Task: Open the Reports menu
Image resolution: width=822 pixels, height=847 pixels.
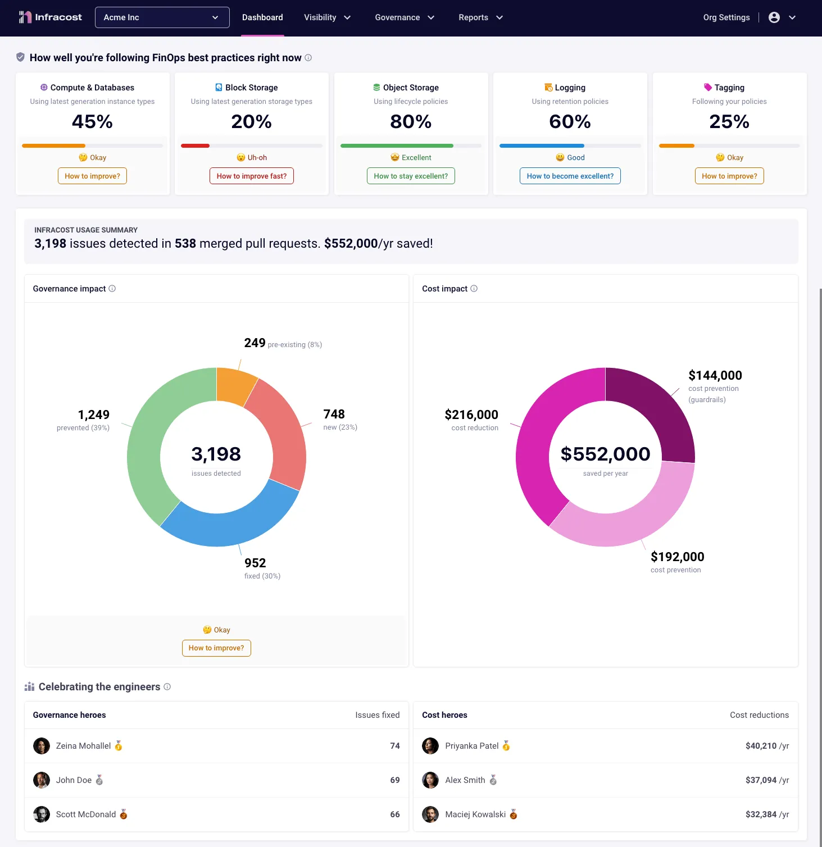Action: [480, 17]
